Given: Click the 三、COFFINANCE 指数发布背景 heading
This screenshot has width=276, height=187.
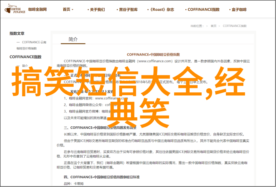Looking at the screenshot, I should (x=100, y=128).
